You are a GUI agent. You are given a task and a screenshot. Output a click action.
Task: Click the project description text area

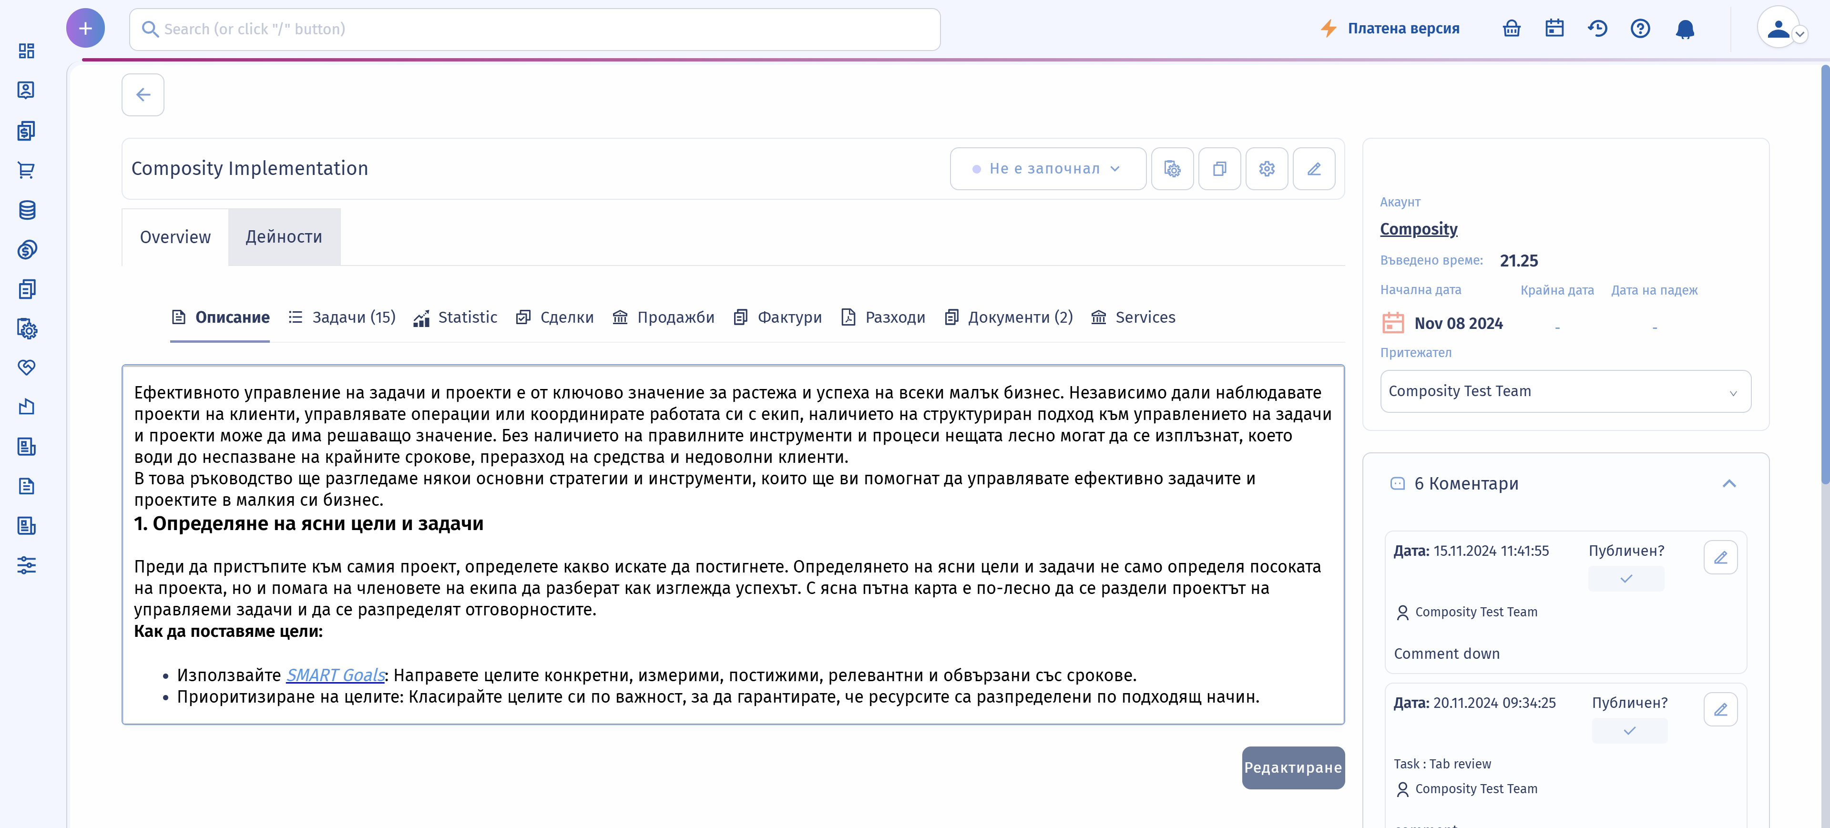(733, 545)
